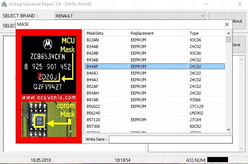The image size is (248, 164).
Task: Close the MASK dialog
Action: [227, 24]
